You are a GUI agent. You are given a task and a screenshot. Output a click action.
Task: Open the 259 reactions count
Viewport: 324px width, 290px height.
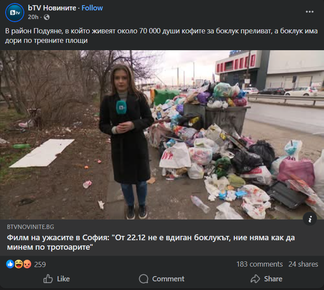40,264
